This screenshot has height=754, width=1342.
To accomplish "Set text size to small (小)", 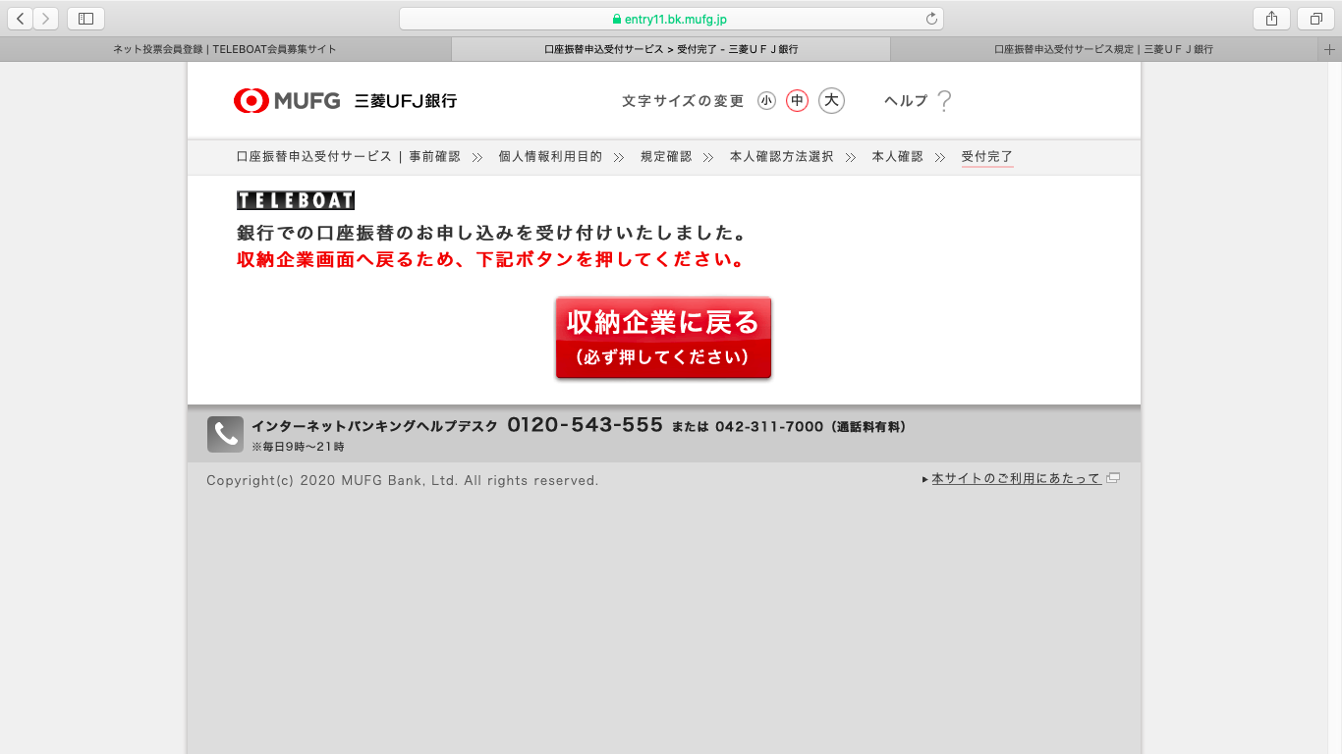I will 766,100.
